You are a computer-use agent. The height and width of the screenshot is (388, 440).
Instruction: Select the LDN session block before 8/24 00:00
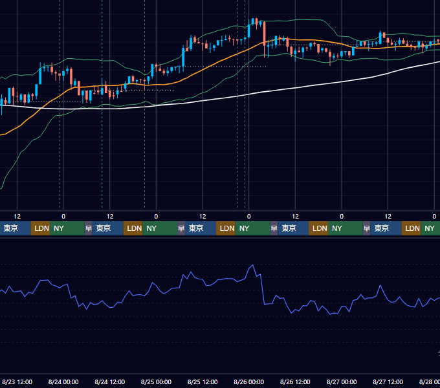[40, 228]
